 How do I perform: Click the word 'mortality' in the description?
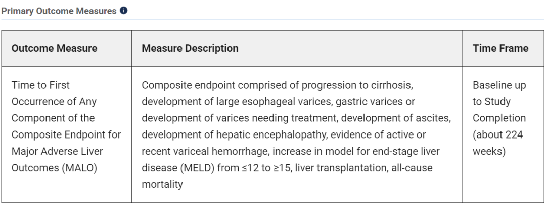pos(162,184)
